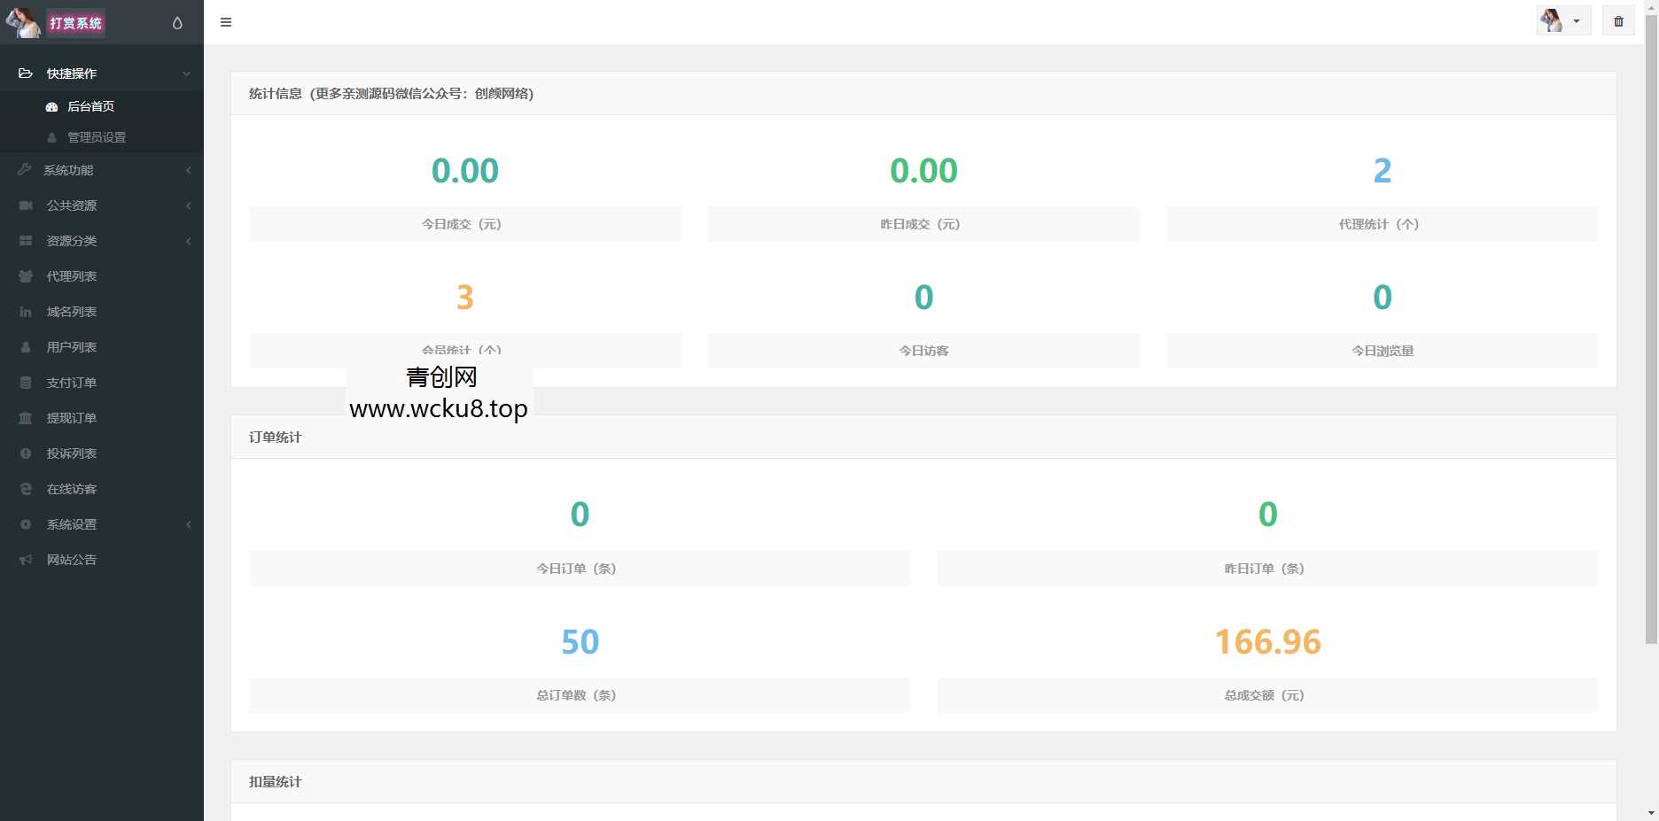Expand the 公共资源 submenu

101,205
